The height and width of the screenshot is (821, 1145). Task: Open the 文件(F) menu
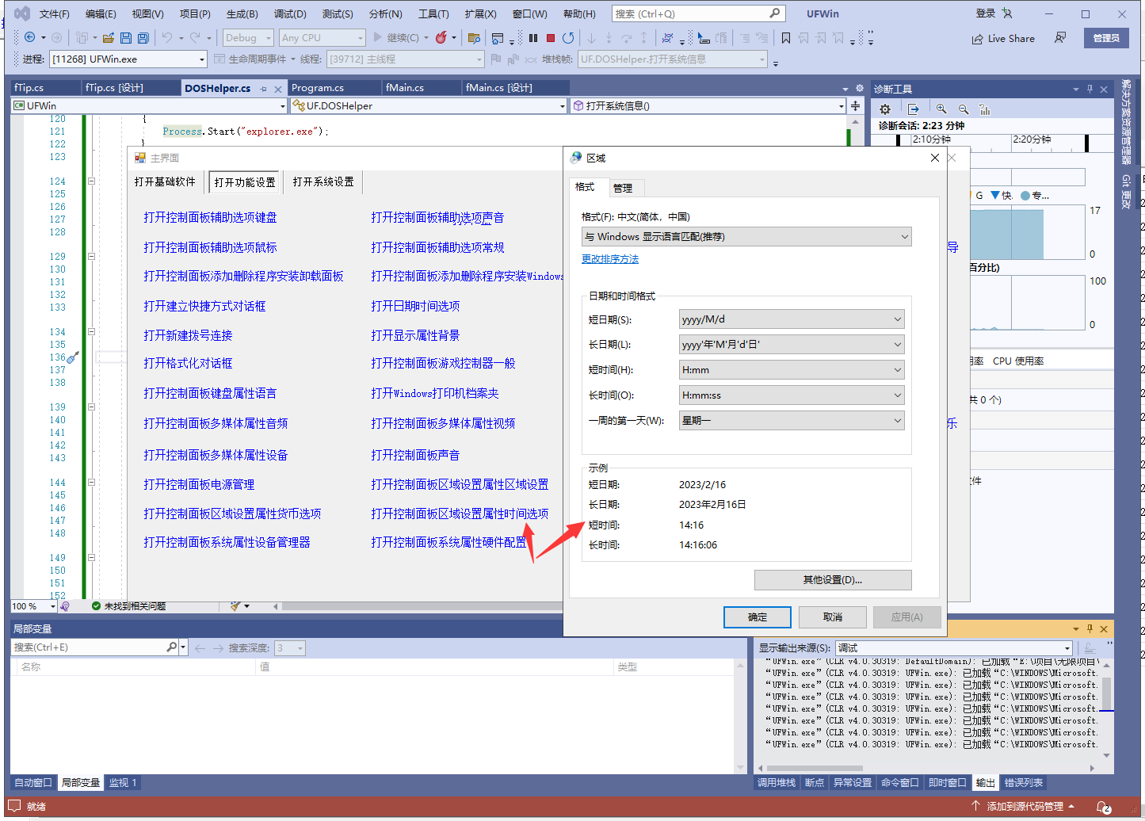tap(55, 13)
